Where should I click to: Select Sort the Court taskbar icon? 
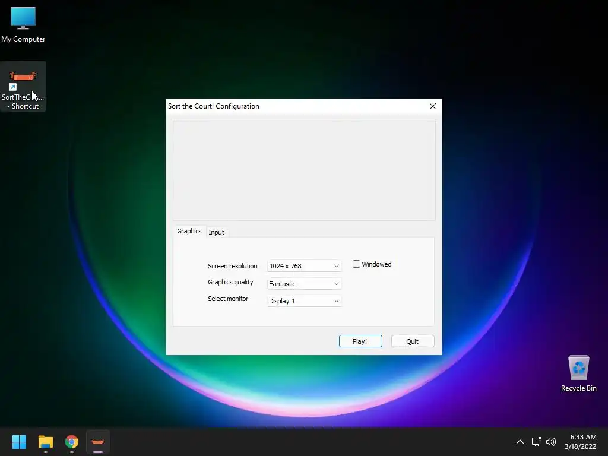click(x=98, y=442)
